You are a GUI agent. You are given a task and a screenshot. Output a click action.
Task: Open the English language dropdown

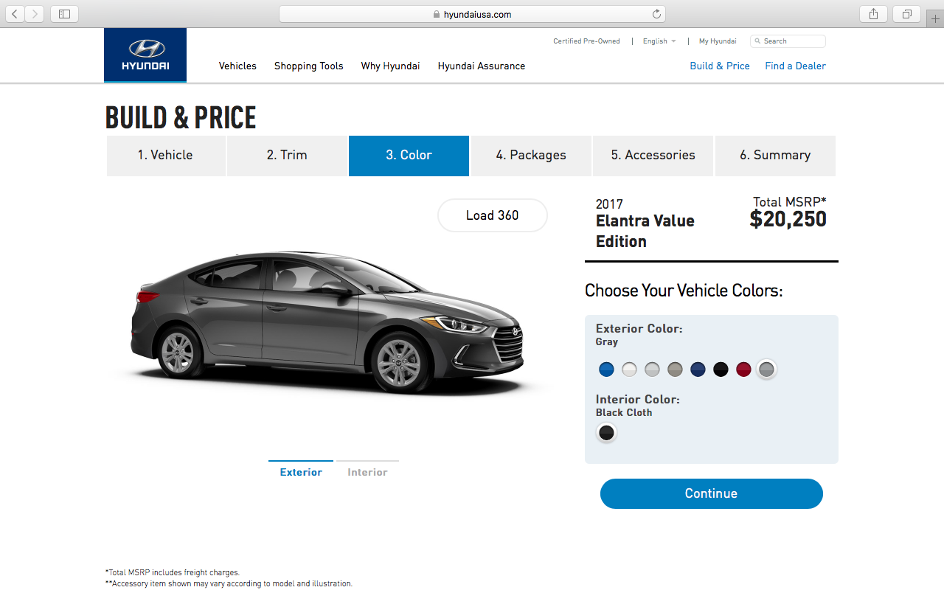click(x=659, y=41)
